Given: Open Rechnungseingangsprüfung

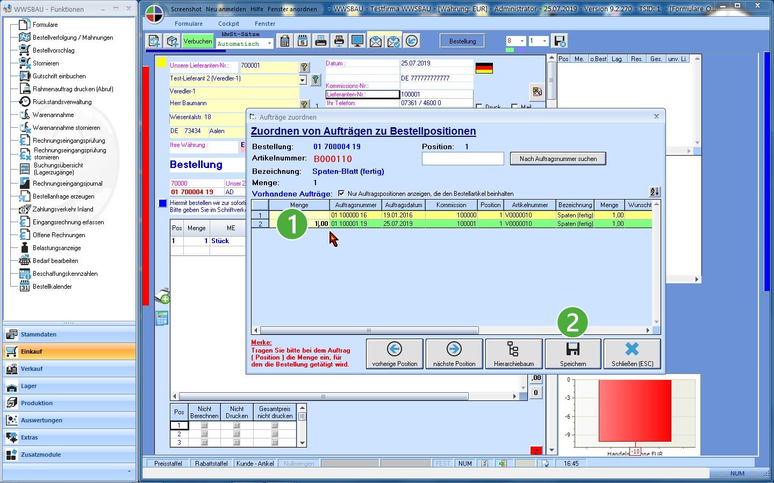Looking at the screenshot, I should (x=69, y=141).
